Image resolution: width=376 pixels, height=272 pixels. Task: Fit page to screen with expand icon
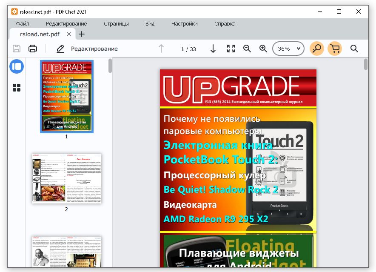click(231, 49)
